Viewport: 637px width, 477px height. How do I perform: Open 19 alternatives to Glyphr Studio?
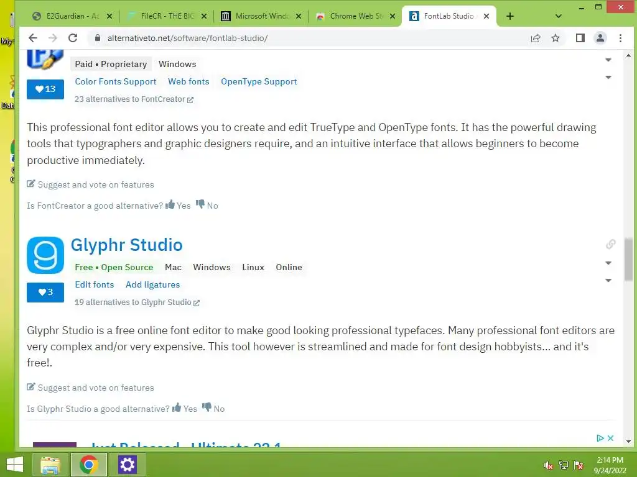click(x=137, y=302)
